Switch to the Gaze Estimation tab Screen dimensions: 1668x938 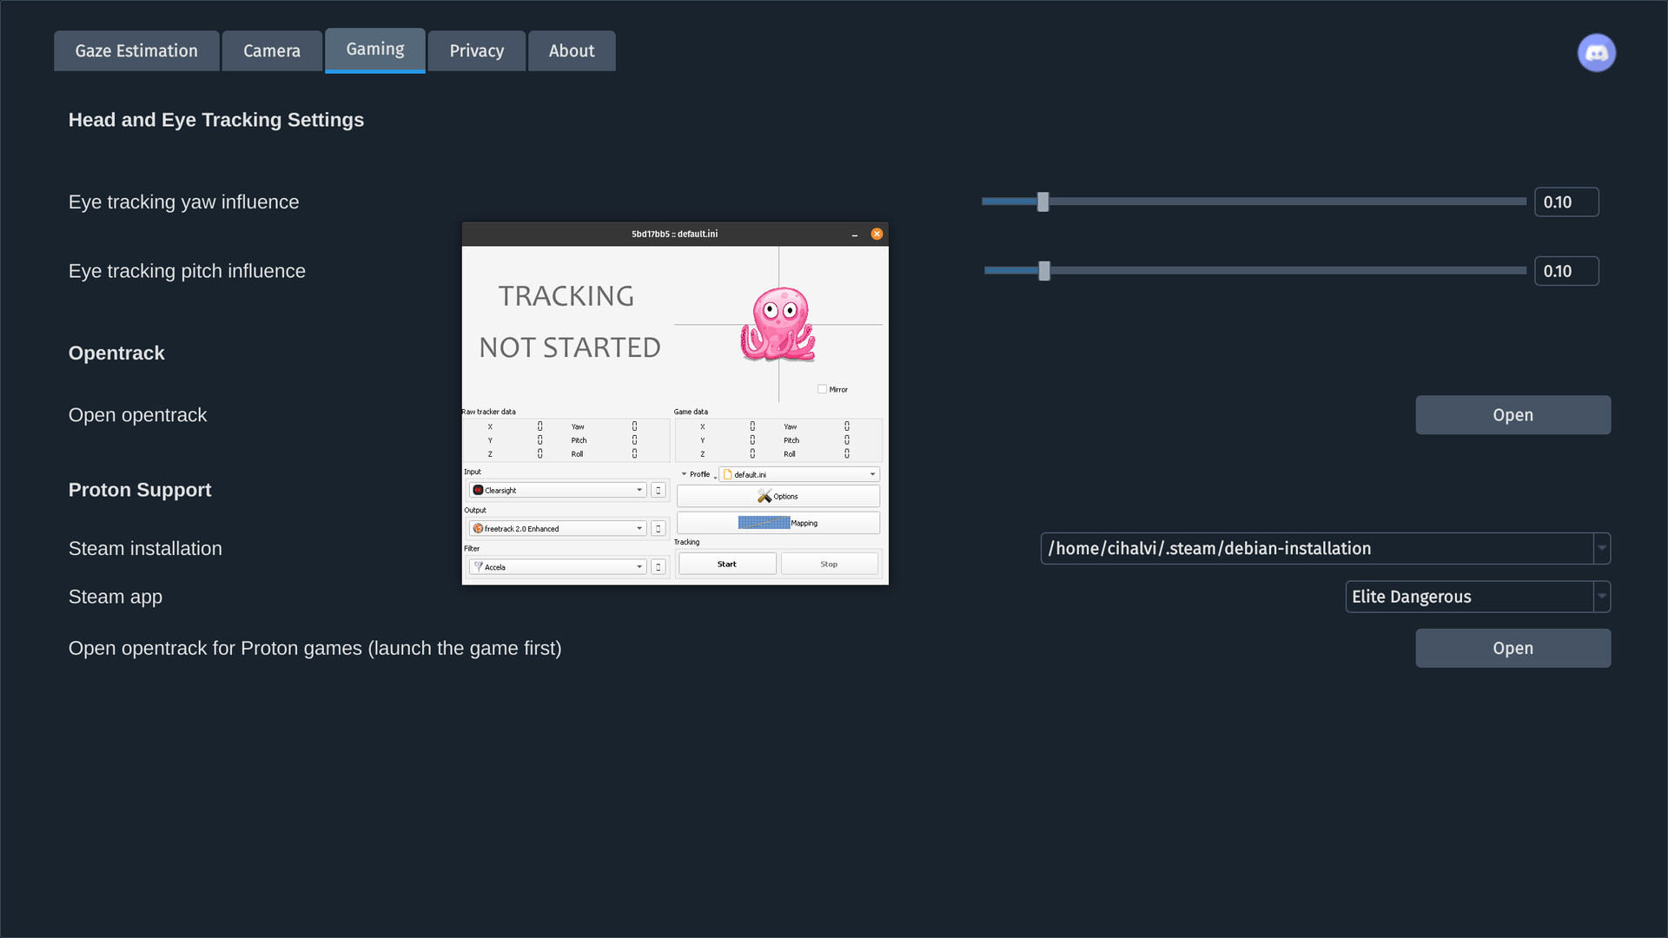click(136, 50)
